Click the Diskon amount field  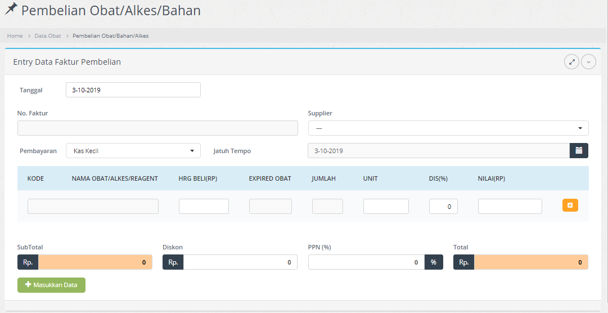[240, 262]
